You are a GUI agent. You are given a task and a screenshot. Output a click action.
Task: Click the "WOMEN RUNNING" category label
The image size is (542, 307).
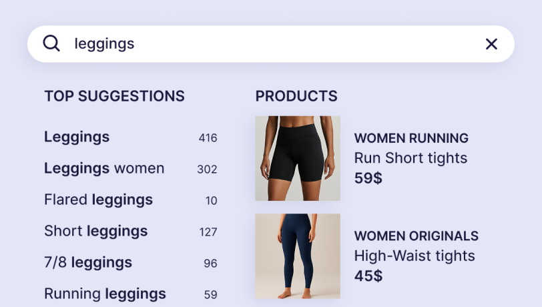click(411, 139)
